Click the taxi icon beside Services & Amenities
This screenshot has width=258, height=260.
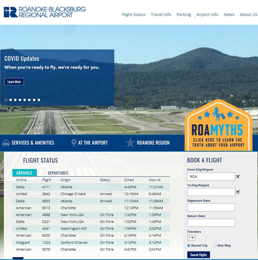click(6, 143)
